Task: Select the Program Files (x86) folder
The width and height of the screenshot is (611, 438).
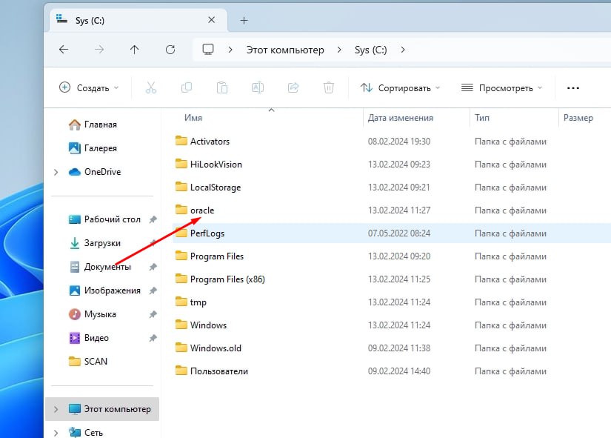Action: tap(220, 279)
